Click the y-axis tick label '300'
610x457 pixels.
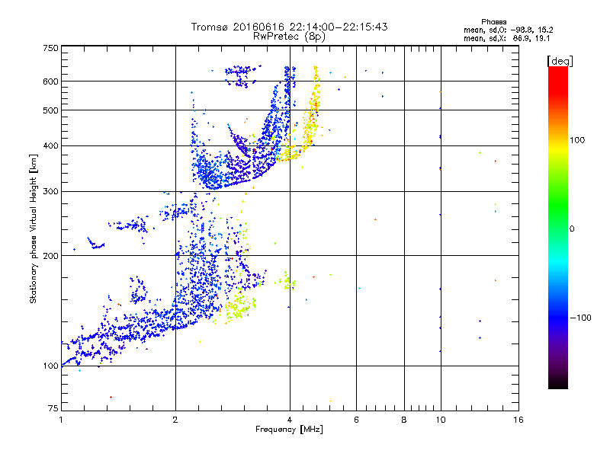[50, 192]
